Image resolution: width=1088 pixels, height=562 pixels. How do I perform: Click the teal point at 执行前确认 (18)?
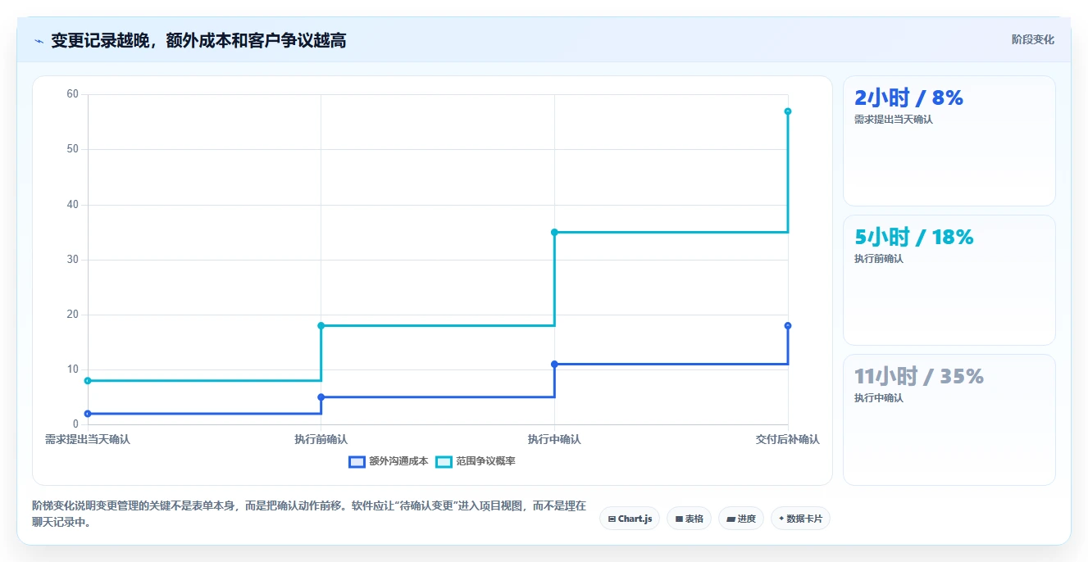tap(321, 325)
